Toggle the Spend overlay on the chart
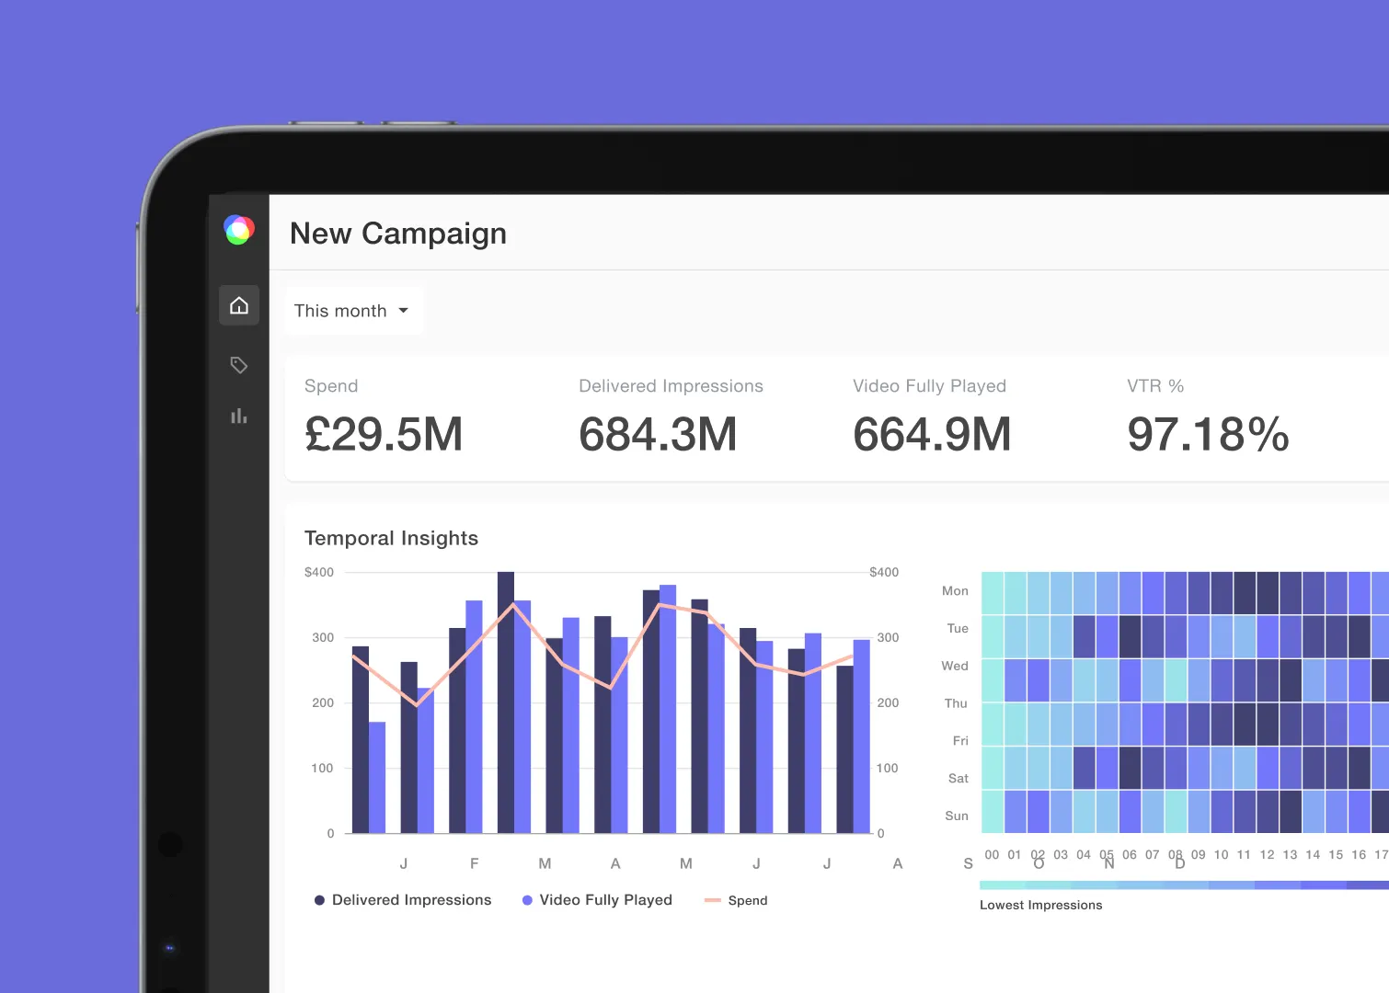Viewport: 1389px width, 993px height. [x=736, y=900]
